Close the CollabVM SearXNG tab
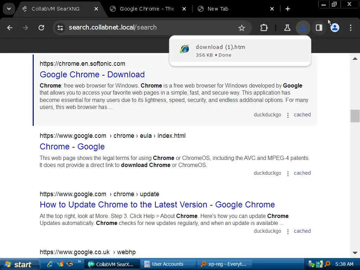360x270 pixels. click(96, 9)
